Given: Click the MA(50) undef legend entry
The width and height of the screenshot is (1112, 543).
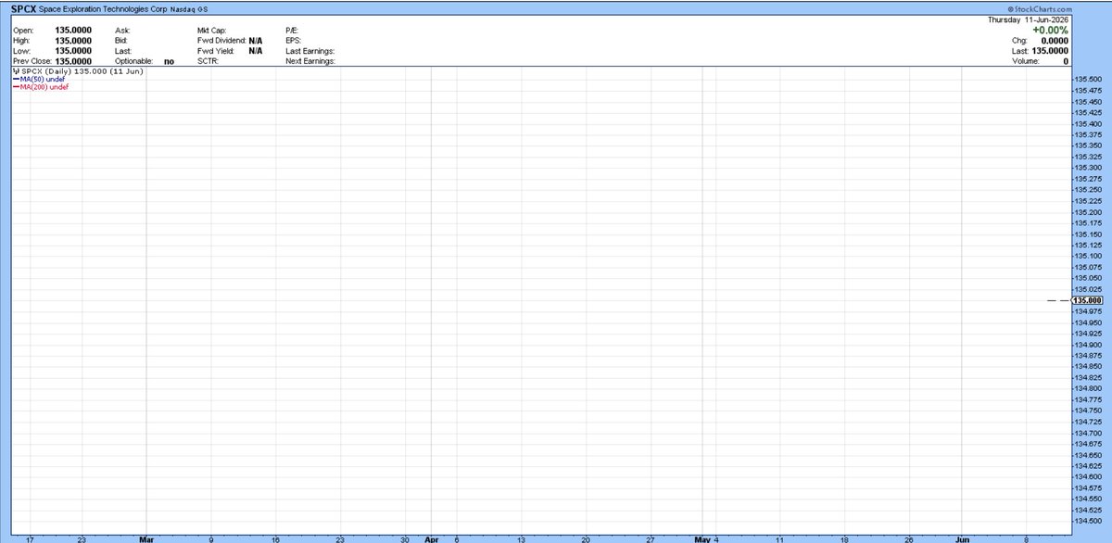Looking at the screenshot, I should (39, 79).
